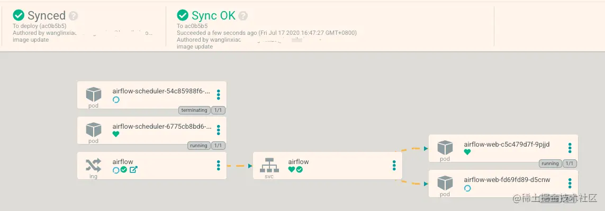Click the running badge on airflow-web-c5c479d7f-9pjjd
Image resolution: width=605 pixels, height=211 pixels.
(x=550, y=164)
